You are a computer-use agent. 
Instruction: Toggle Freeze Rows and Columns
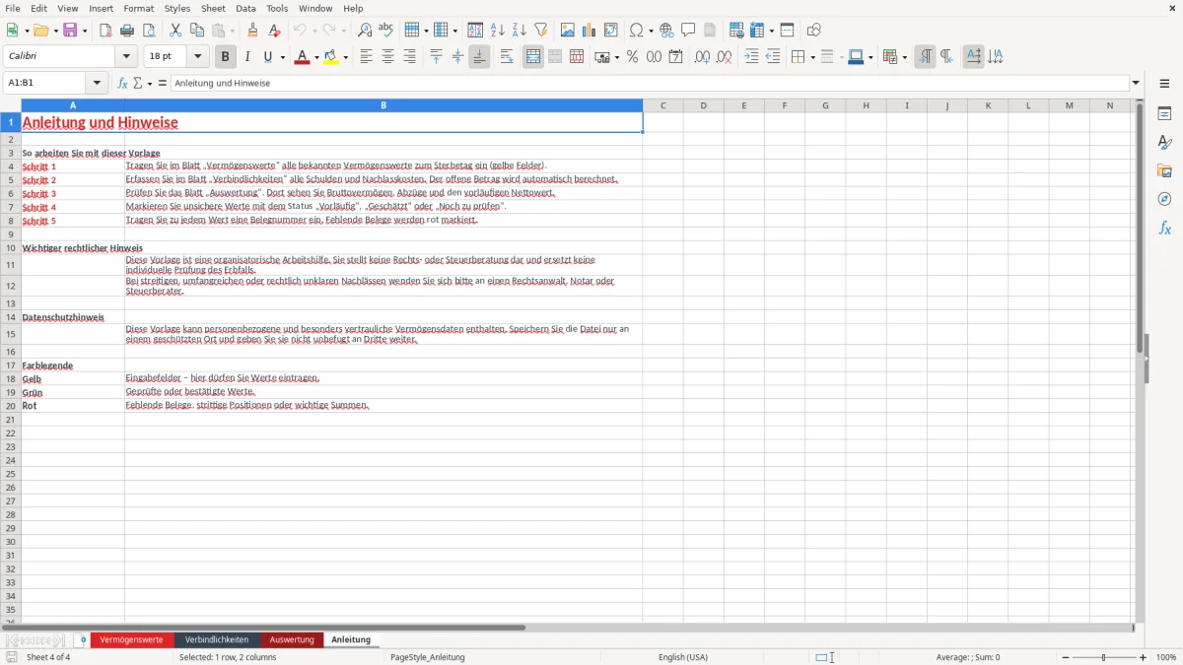click(x=758, y=31)
